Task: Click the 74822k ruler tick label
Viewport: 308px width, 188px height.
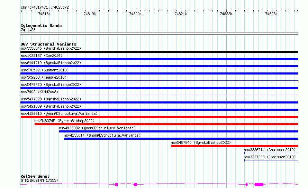Action: click(x=226, y=14)
